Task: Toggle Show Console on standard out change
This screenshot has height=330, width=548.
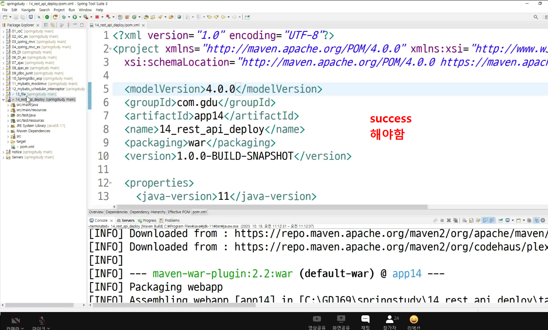Action: tap(485, 220)
